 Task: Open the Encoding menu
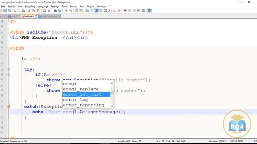coord(30,6)
